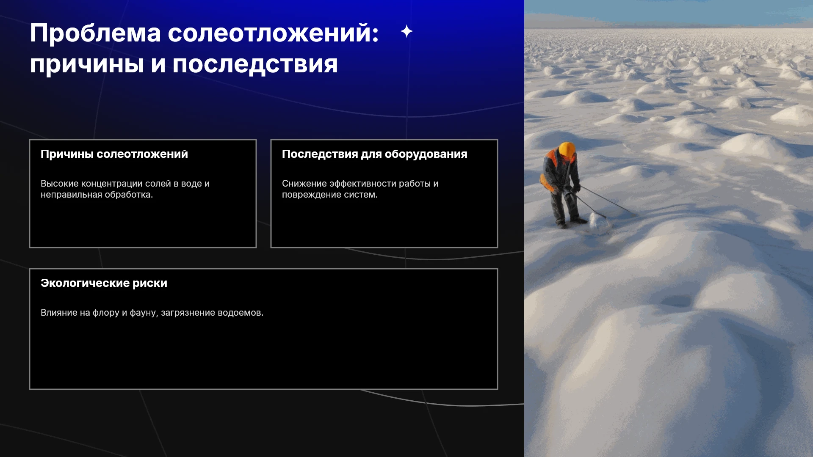813x457 pixels.
Task: Click the worker's yellow hard hat
Action: 567,149
